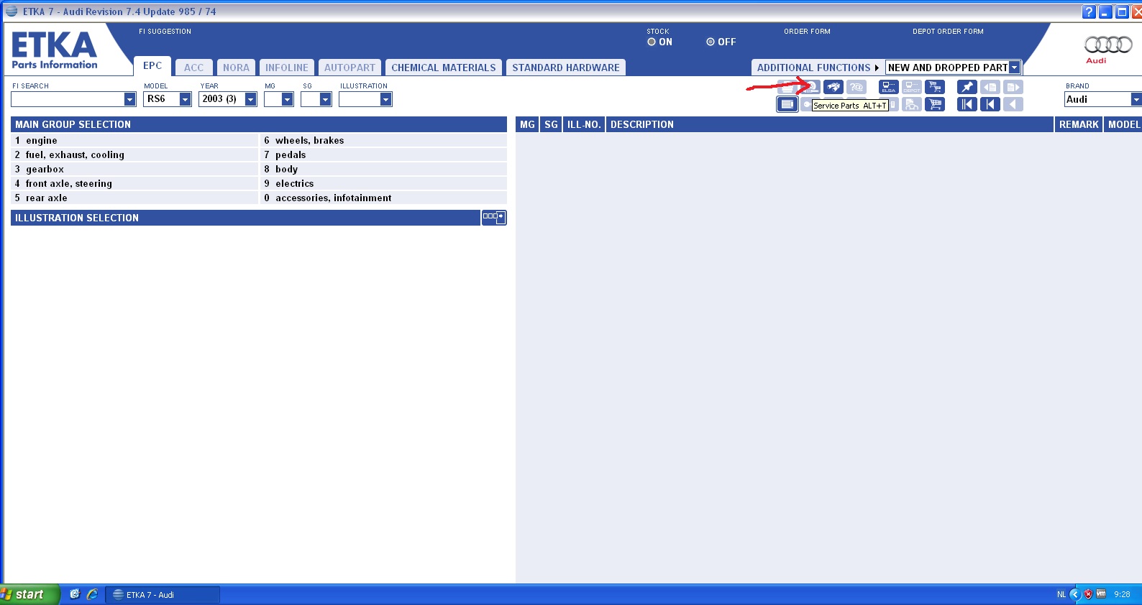Select the stock OFF radio button
The width and height of the screenshot is (1142, 605).
point(711,42)
